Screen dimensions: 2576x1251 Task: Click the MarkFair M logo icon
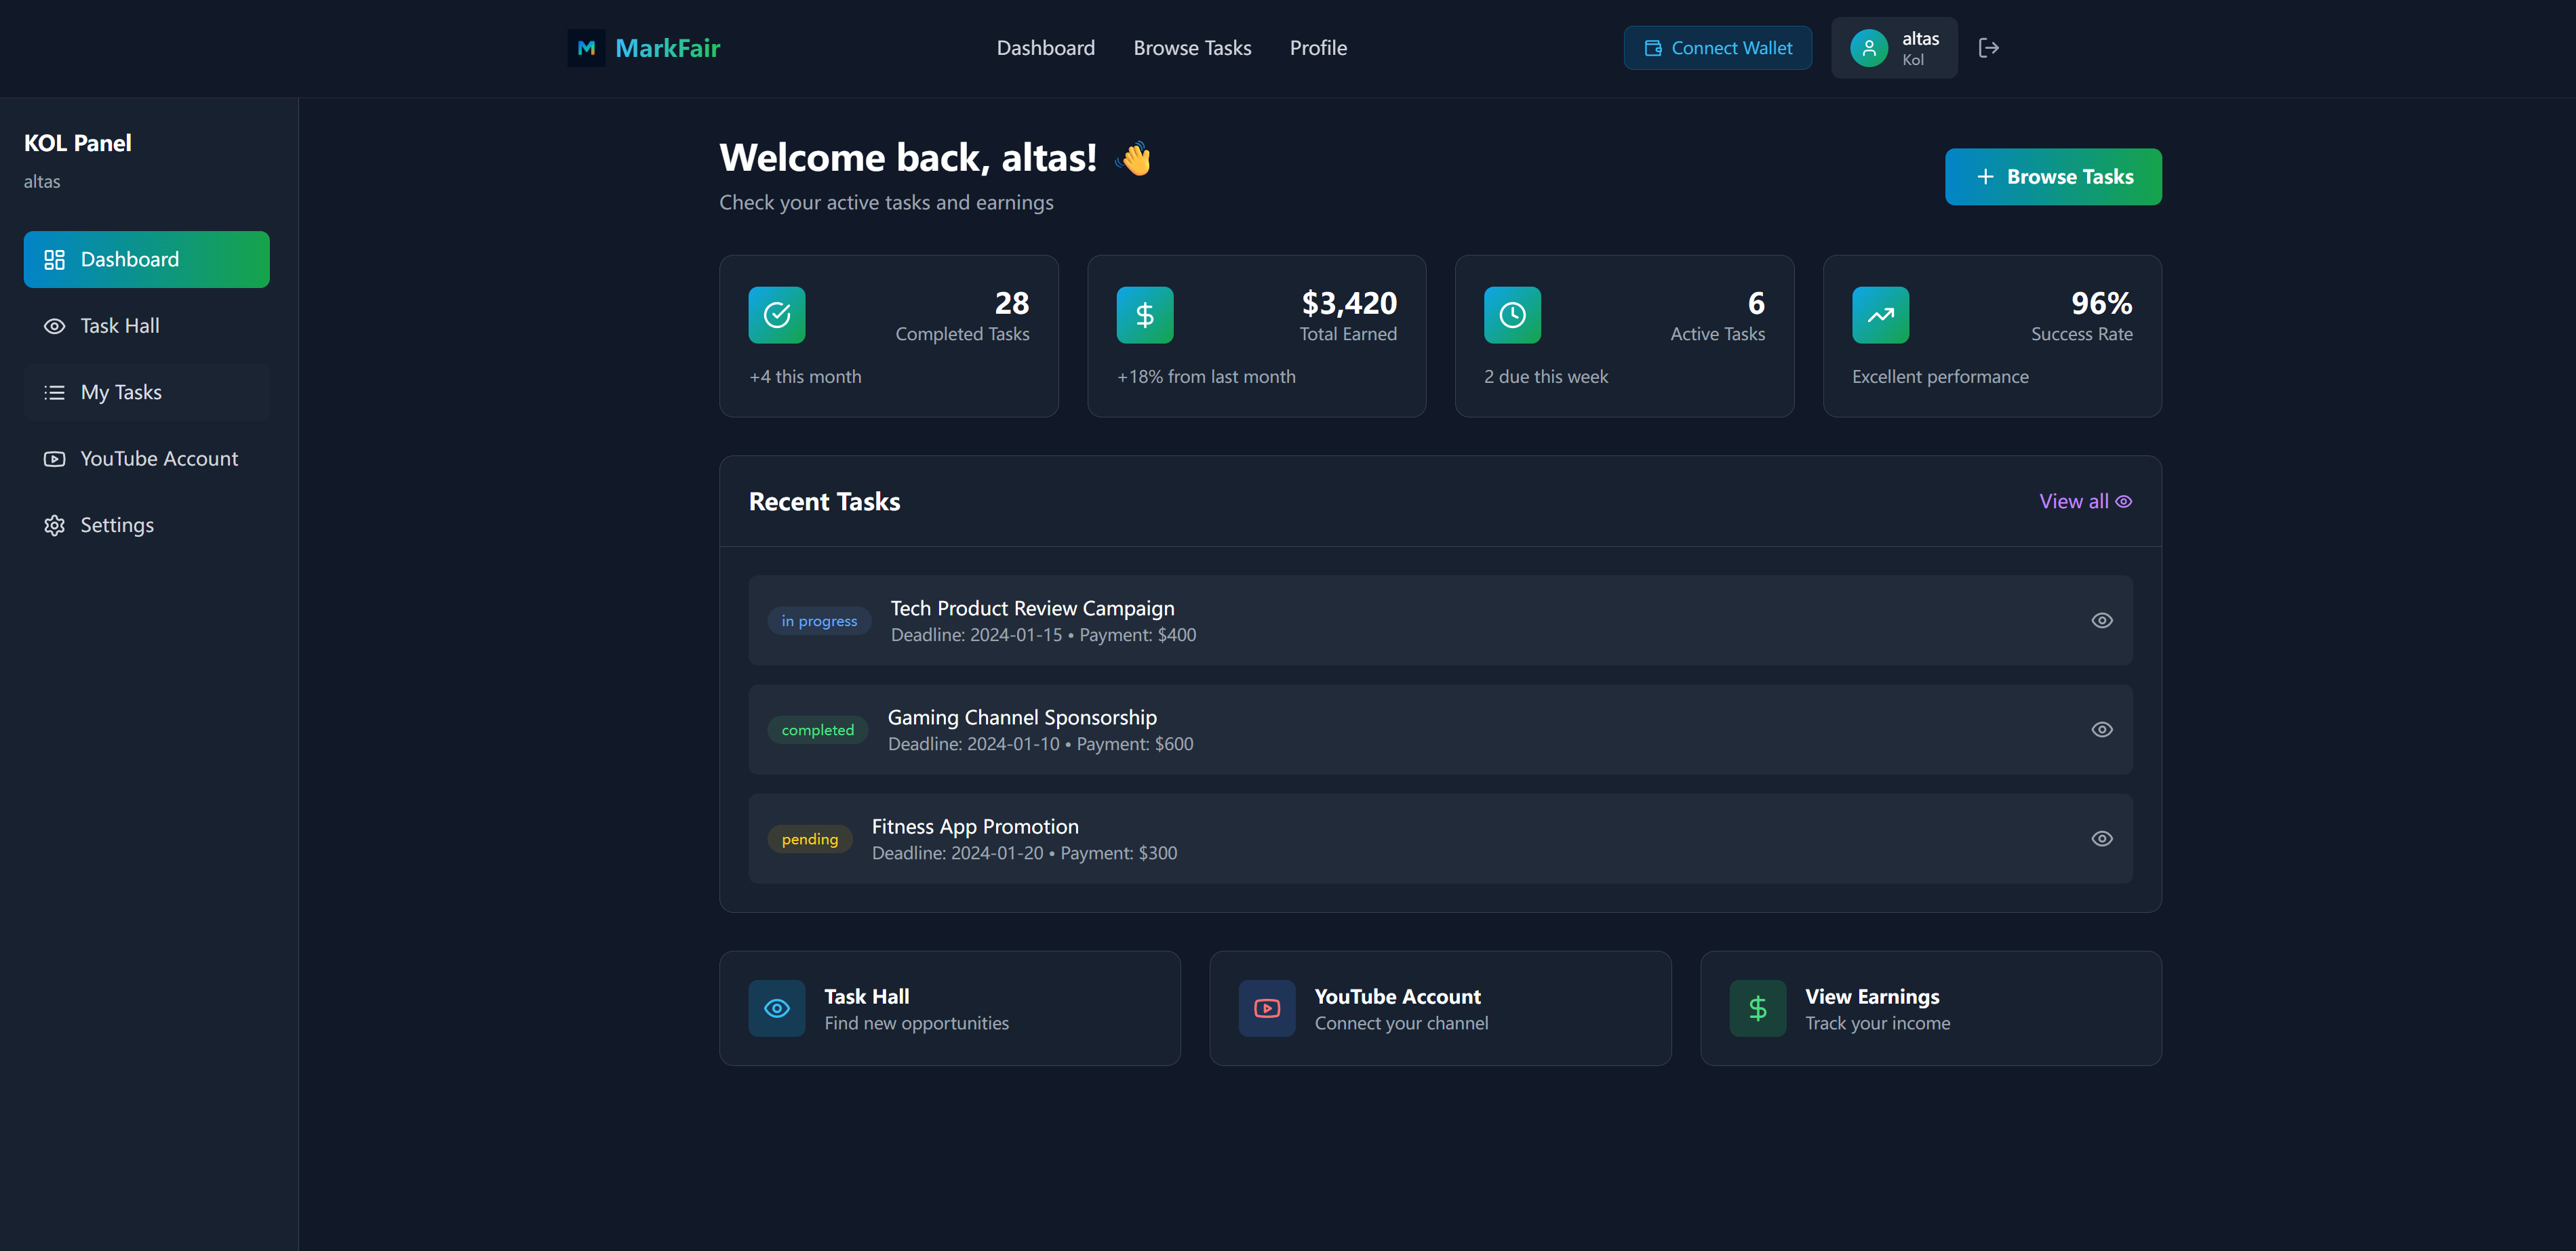pyautogui.click(x=586, y=48)
